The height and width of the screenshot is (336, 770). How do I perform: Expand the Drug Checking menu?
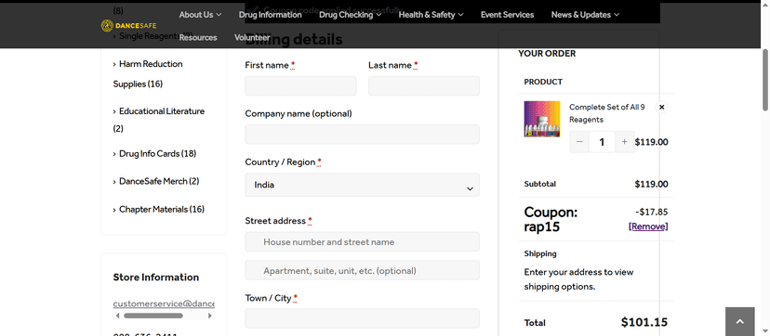351,15
